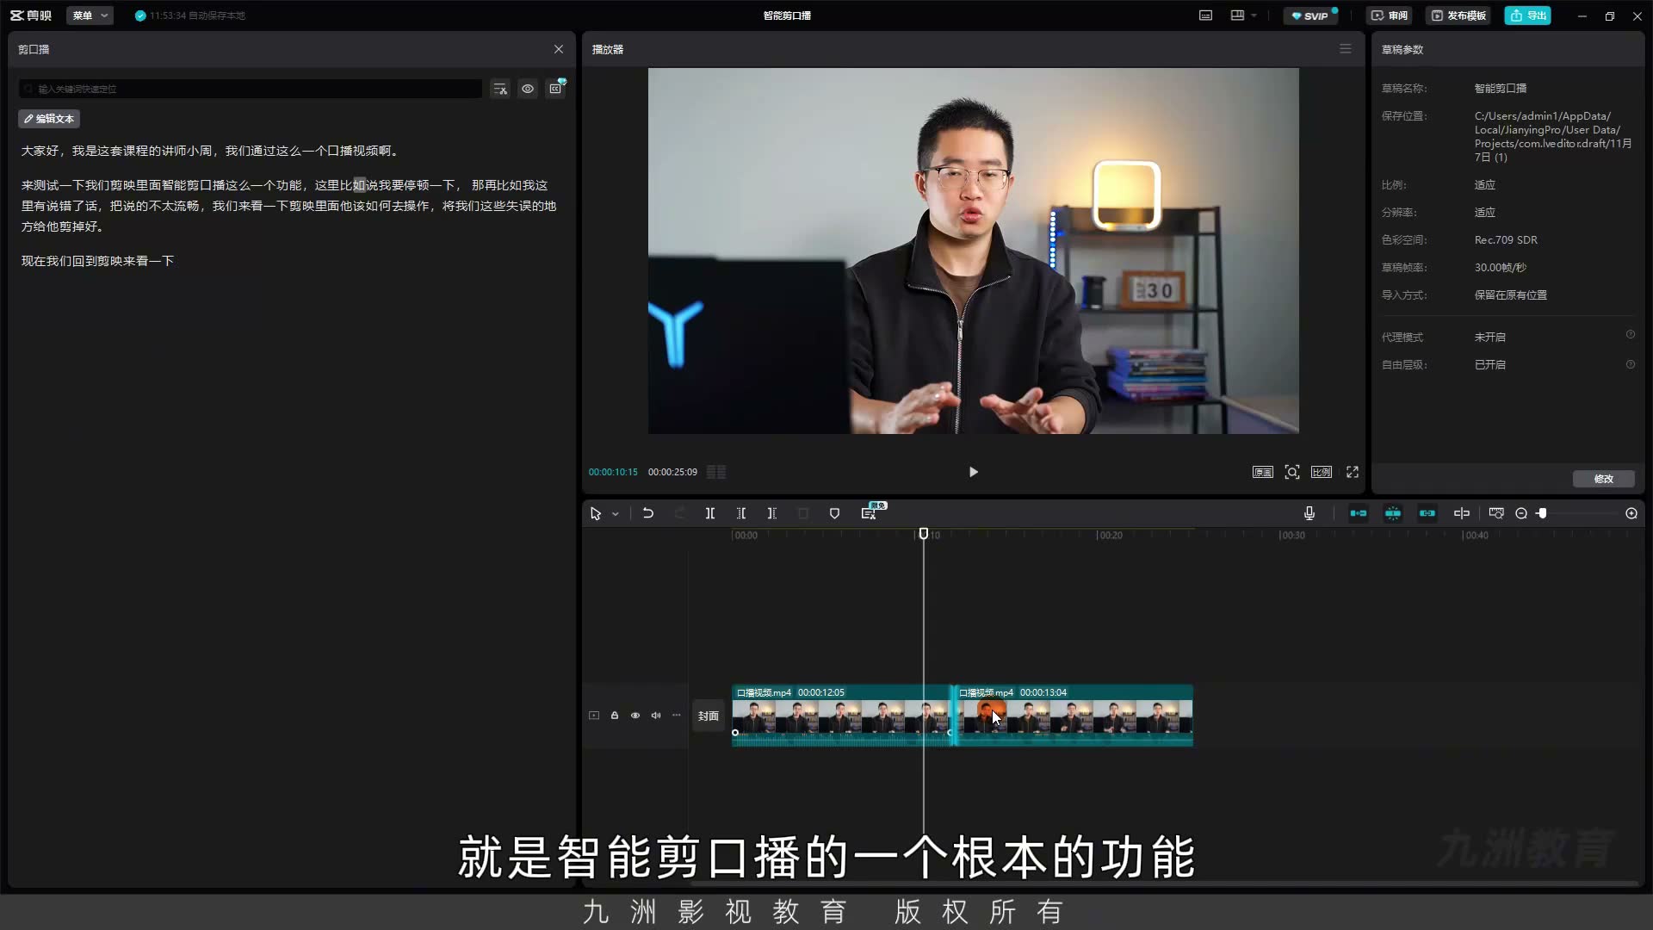The height and width of the screenshot is (930, 1653).
Task: Open the player panel hamburger menu
Action: click(x=1346, y=49)
